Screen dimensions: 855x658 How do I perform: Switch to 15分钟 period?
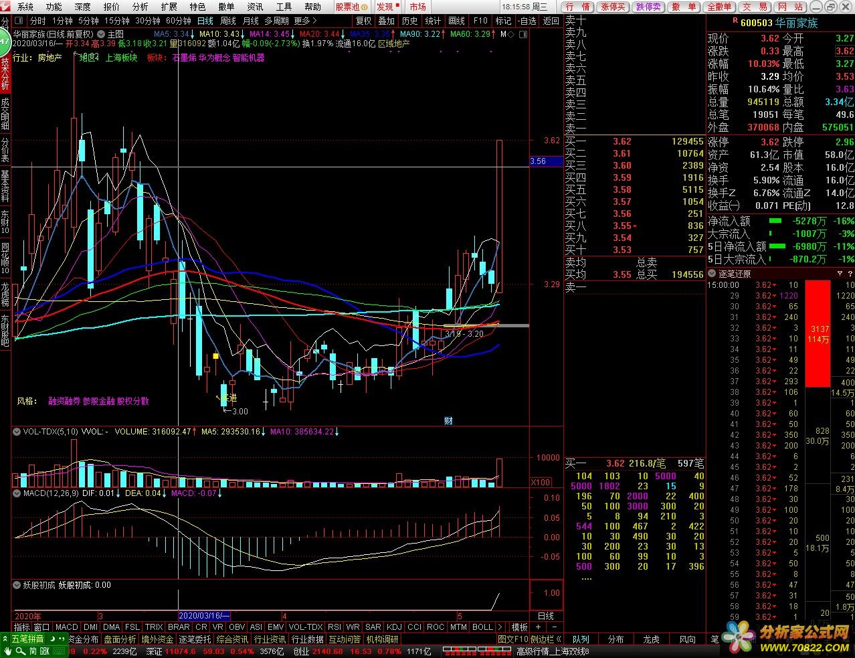[x=117, y=21]
